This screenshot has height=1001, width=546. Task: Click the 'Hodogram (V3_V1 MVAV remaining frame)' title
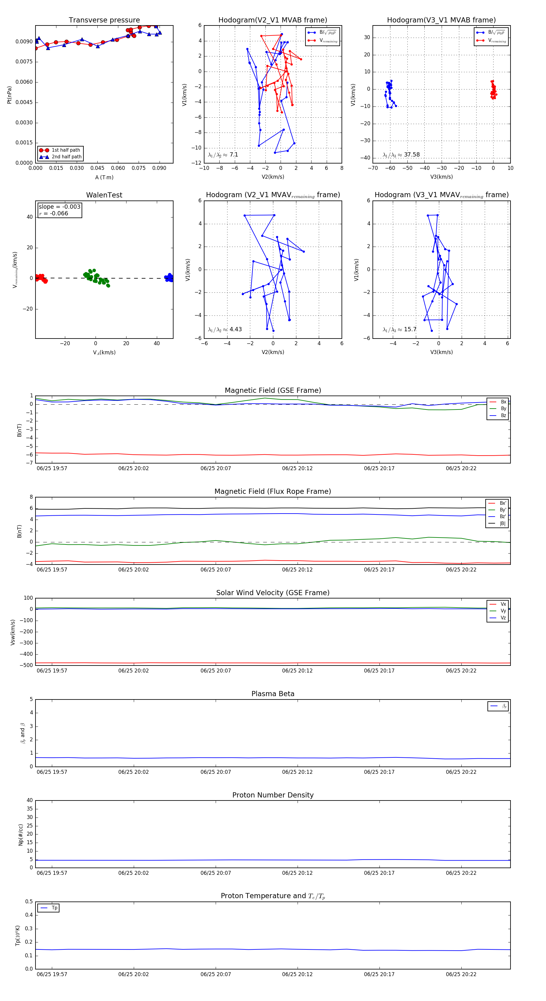point(441,195)
